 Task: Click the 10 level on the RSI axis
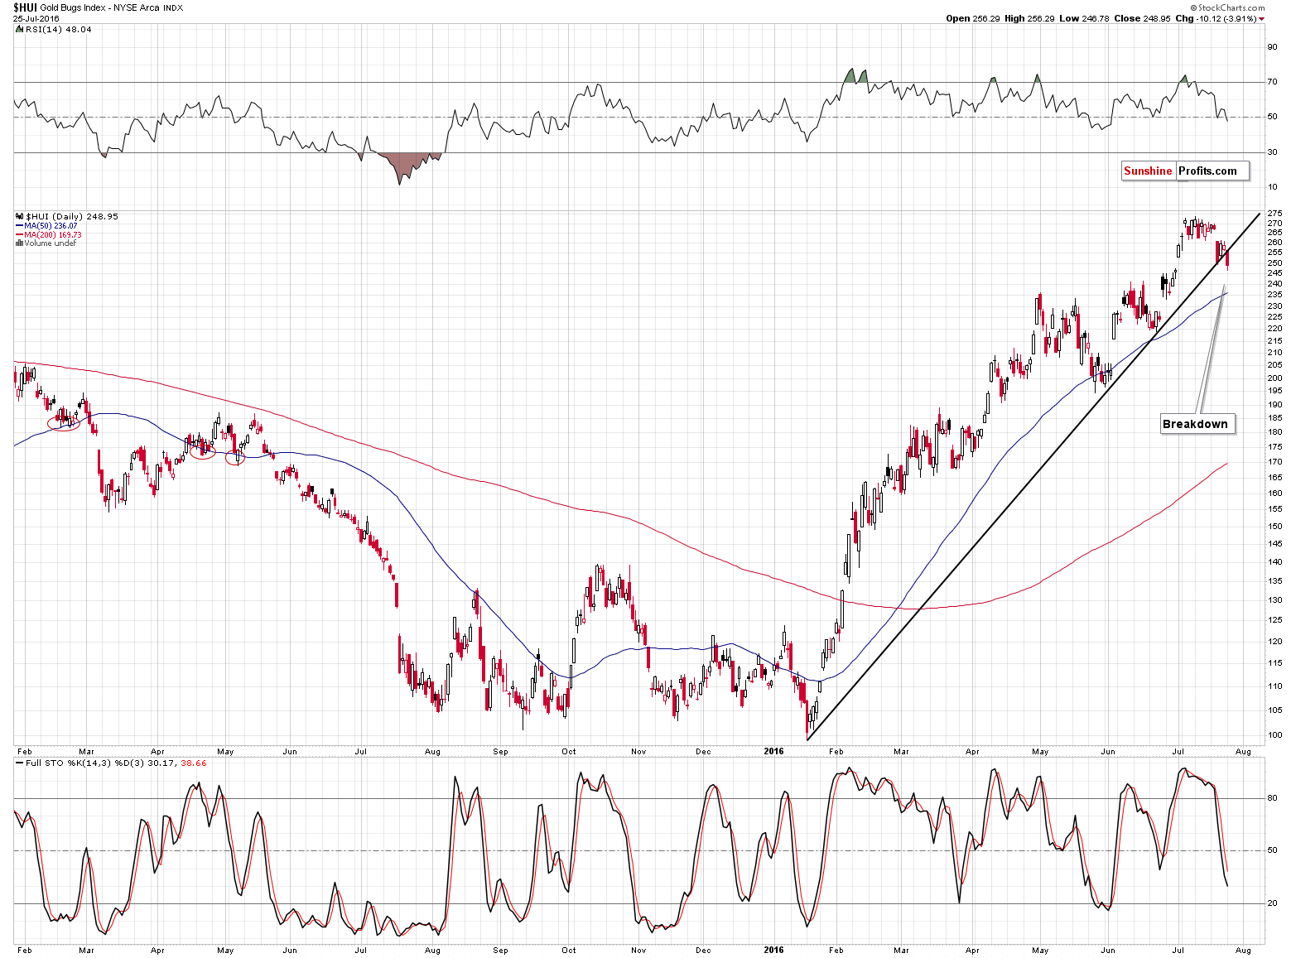pyautogui.click(x=1272, y=187)
